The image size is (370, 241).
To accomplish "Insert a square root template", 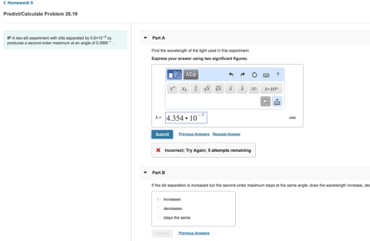I will [207, 88].
